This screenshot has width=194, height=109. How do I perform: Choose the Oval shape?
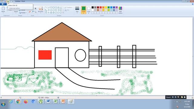click(x=51, y=8)
